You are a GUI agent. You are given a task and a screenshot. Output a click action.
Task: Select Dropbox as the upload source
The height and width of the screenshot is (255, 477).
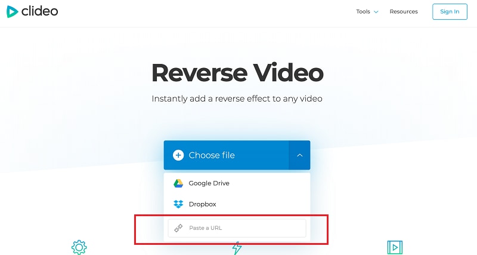click(237, 204)
